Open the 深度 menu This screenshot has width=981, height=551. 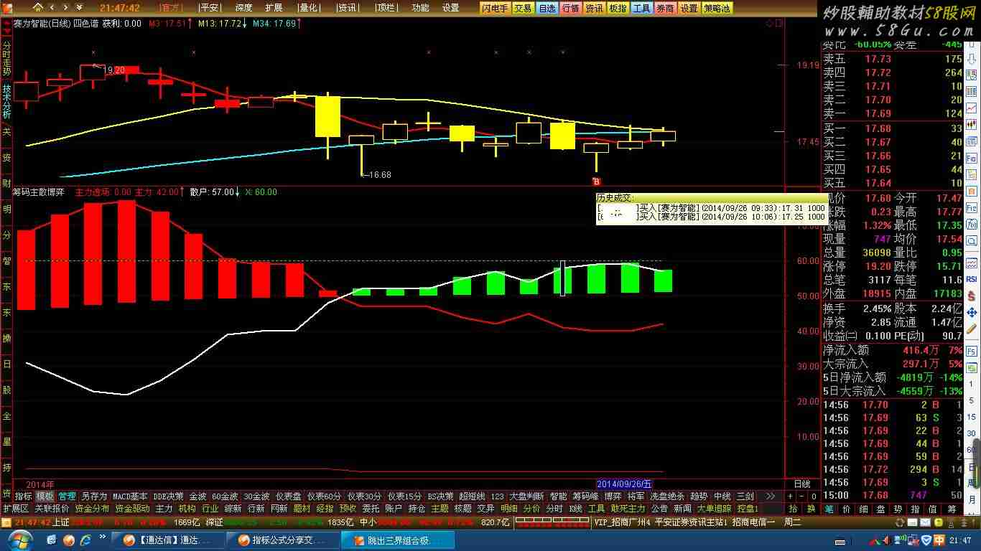pos(243,8)
